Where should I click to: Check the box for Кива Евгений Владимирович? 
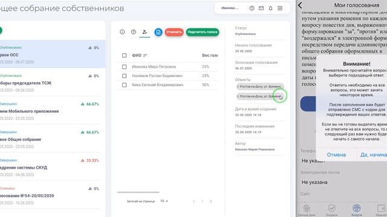(x=125, y=85)
